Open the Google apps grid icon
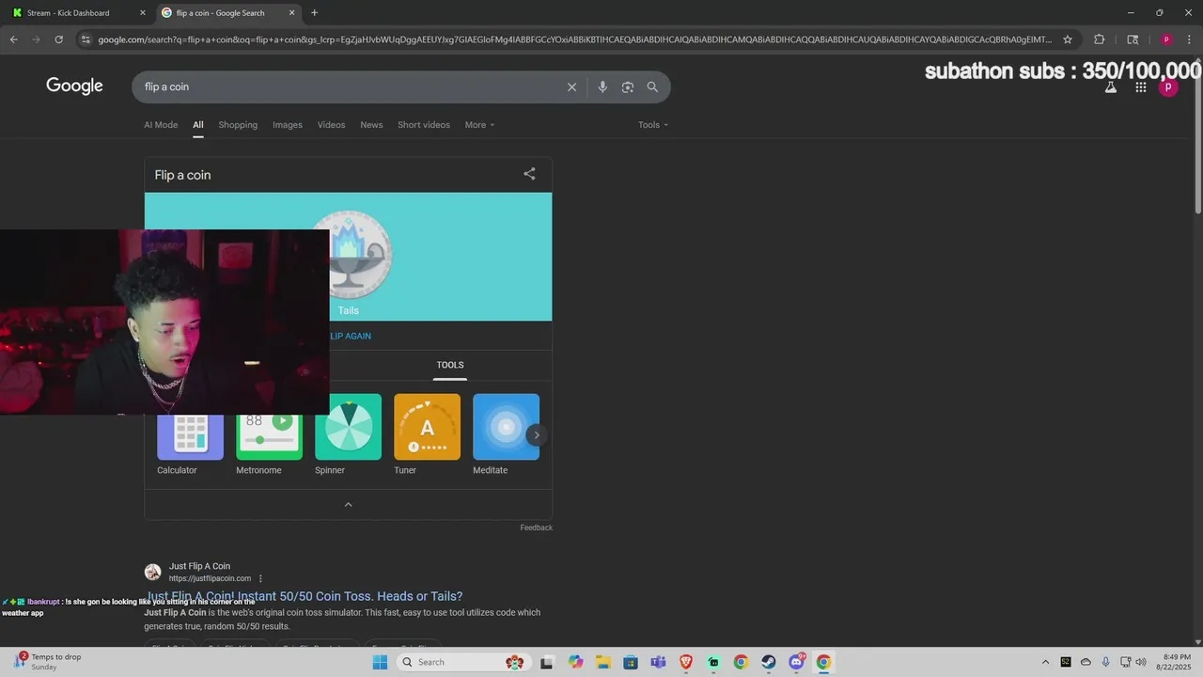This screenshot has height=677, width=1203. [x=1140, y=87]
